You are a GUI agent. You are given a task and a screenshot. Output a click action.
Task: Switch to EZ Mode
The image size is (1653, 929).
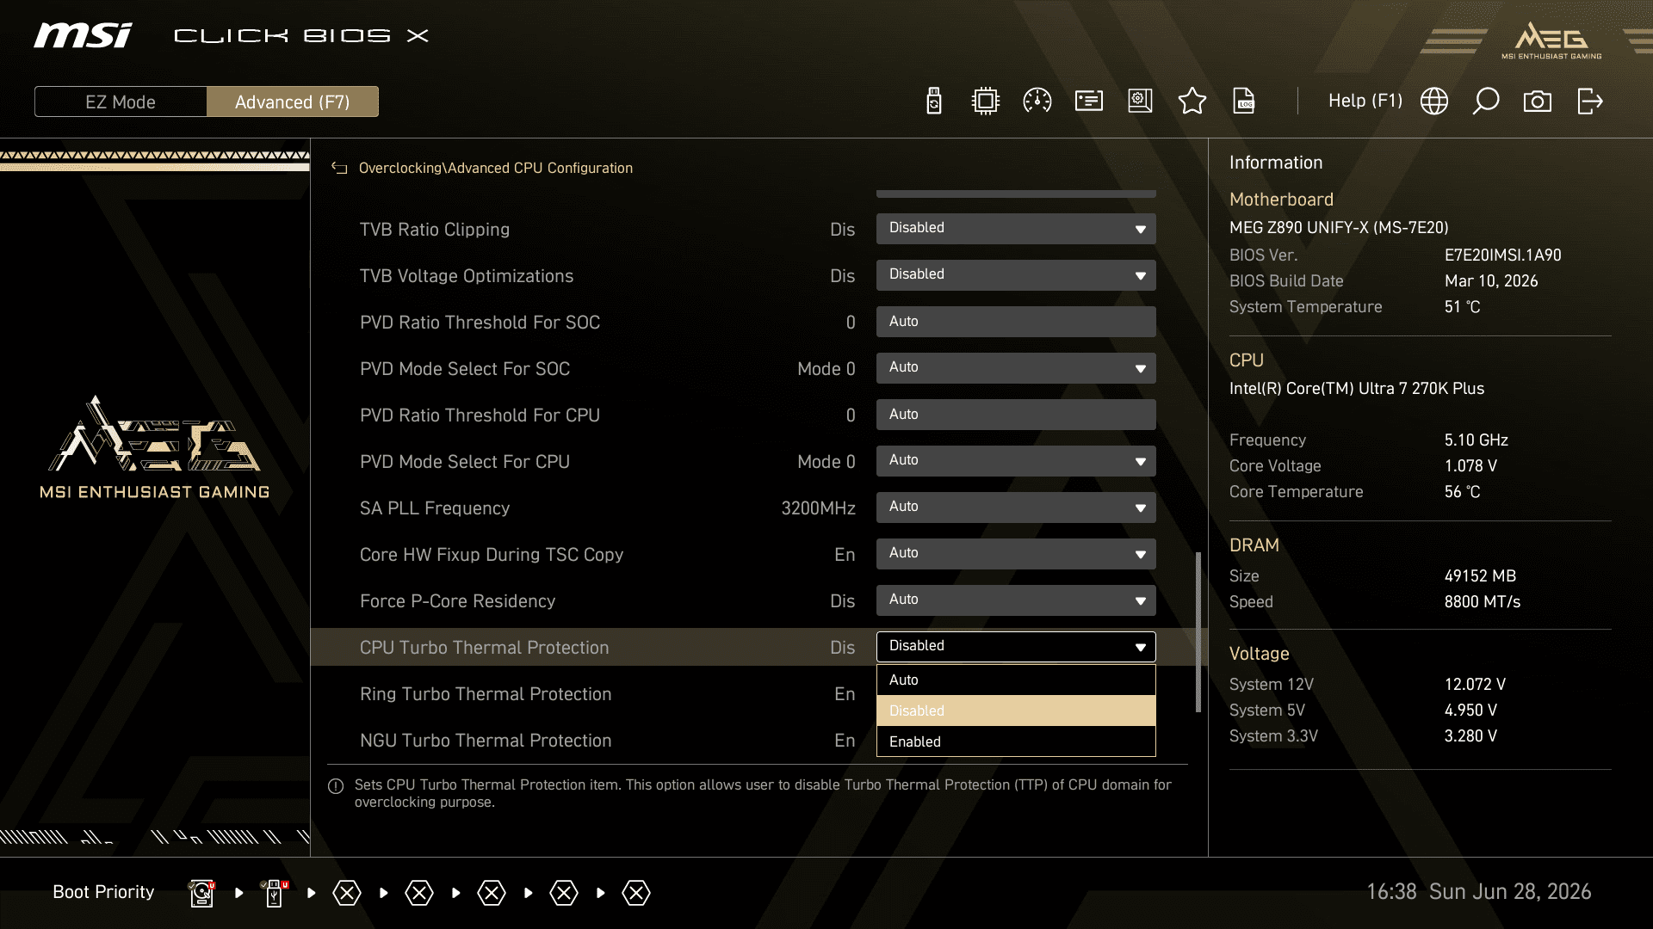(x=121, y=102)
